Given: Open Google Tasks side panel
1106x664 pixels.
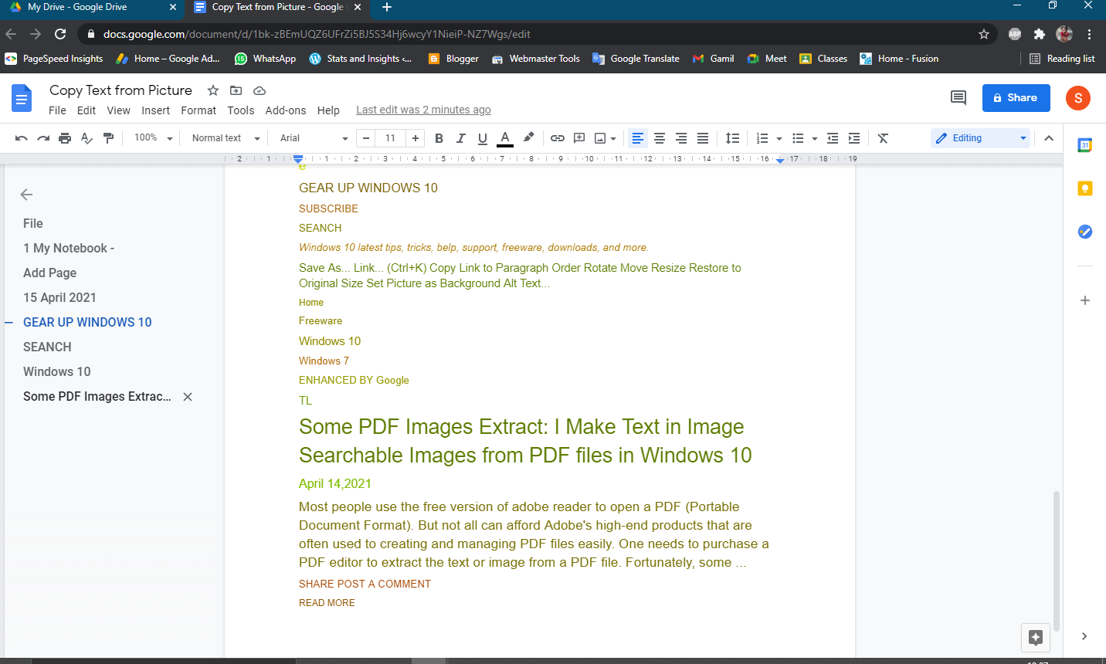Looking at the screenshot, I should pyautogui.click(x=1084, y=232).
